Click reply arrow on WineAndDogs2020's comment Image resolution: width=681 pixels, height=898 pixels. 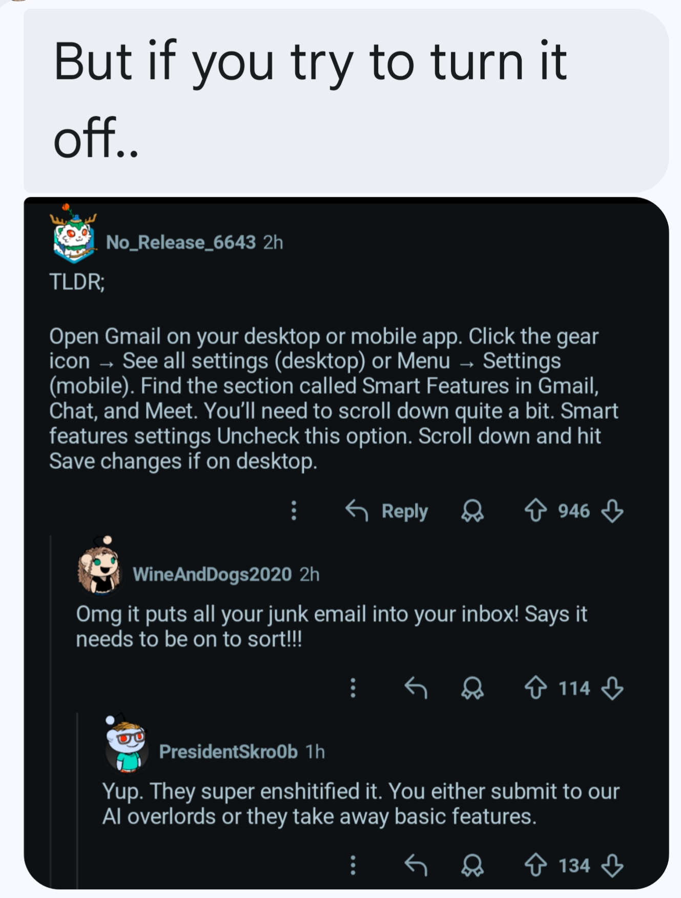[416, 688]
